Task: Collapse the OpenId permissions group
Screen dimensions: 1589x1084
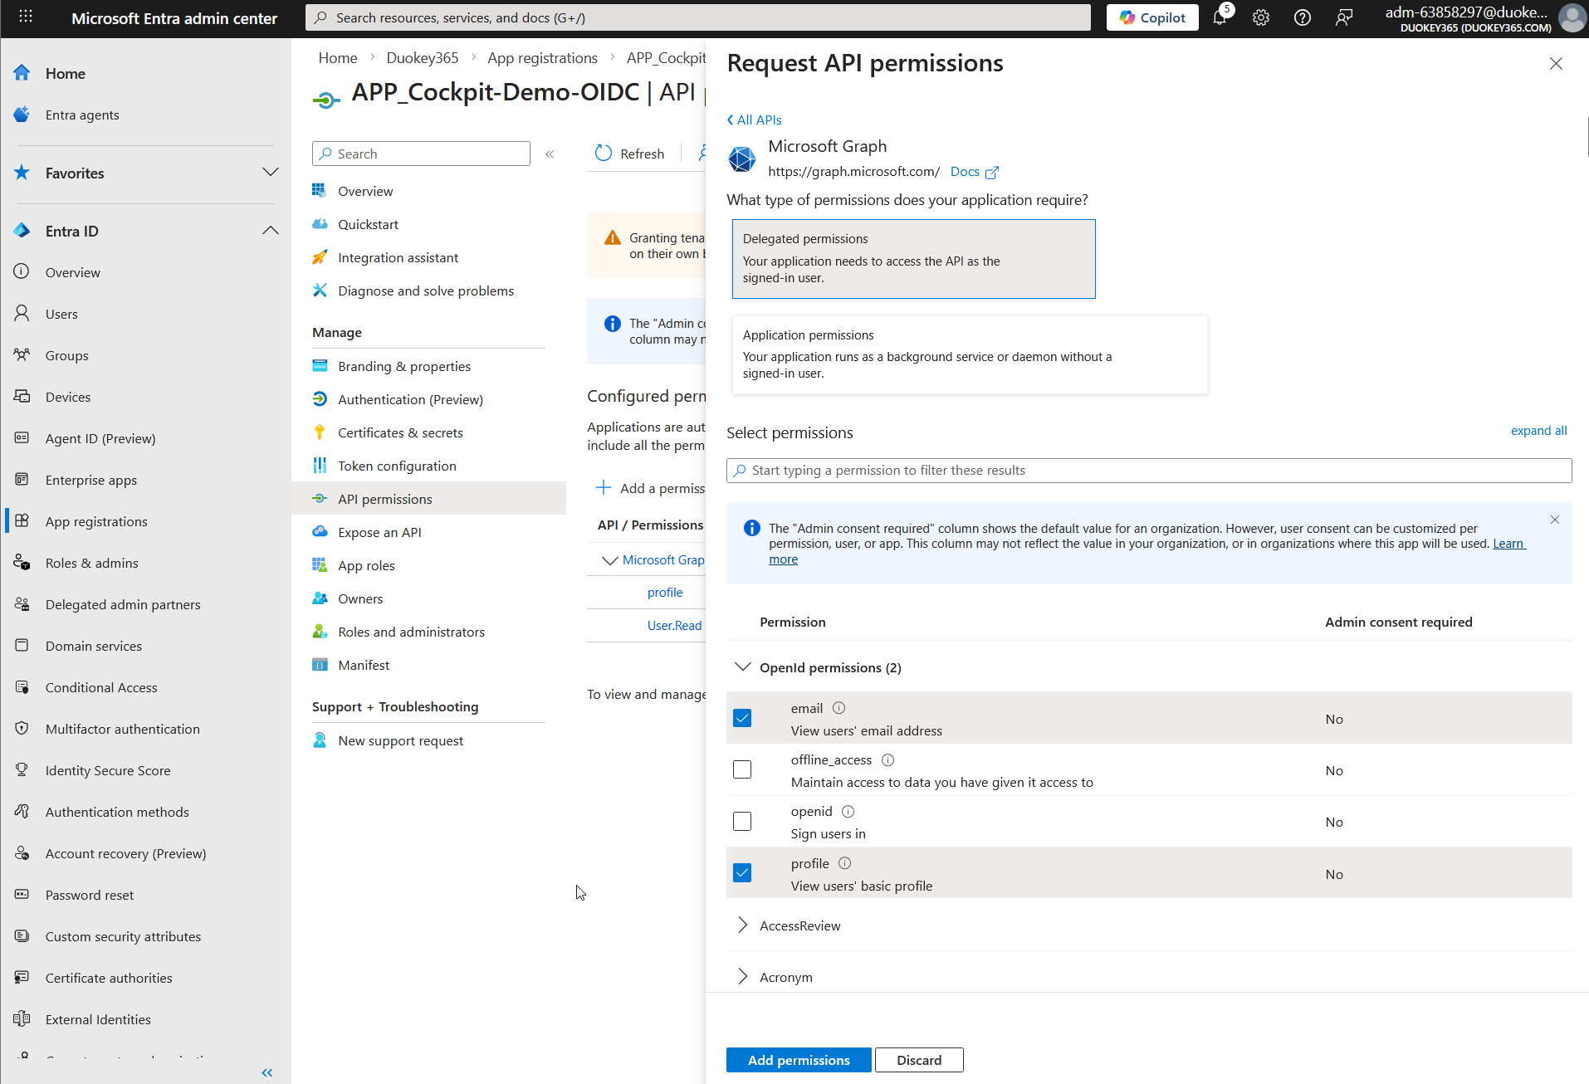Action: 743,667
